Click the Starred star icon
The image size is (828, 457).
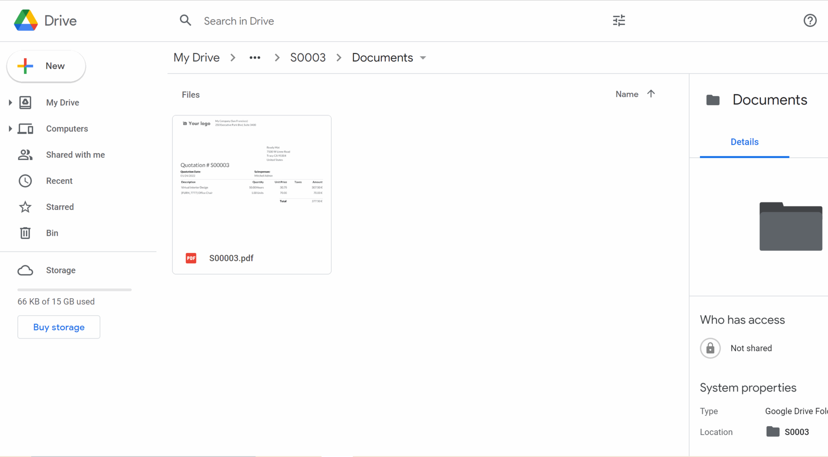tap(25, 207)
